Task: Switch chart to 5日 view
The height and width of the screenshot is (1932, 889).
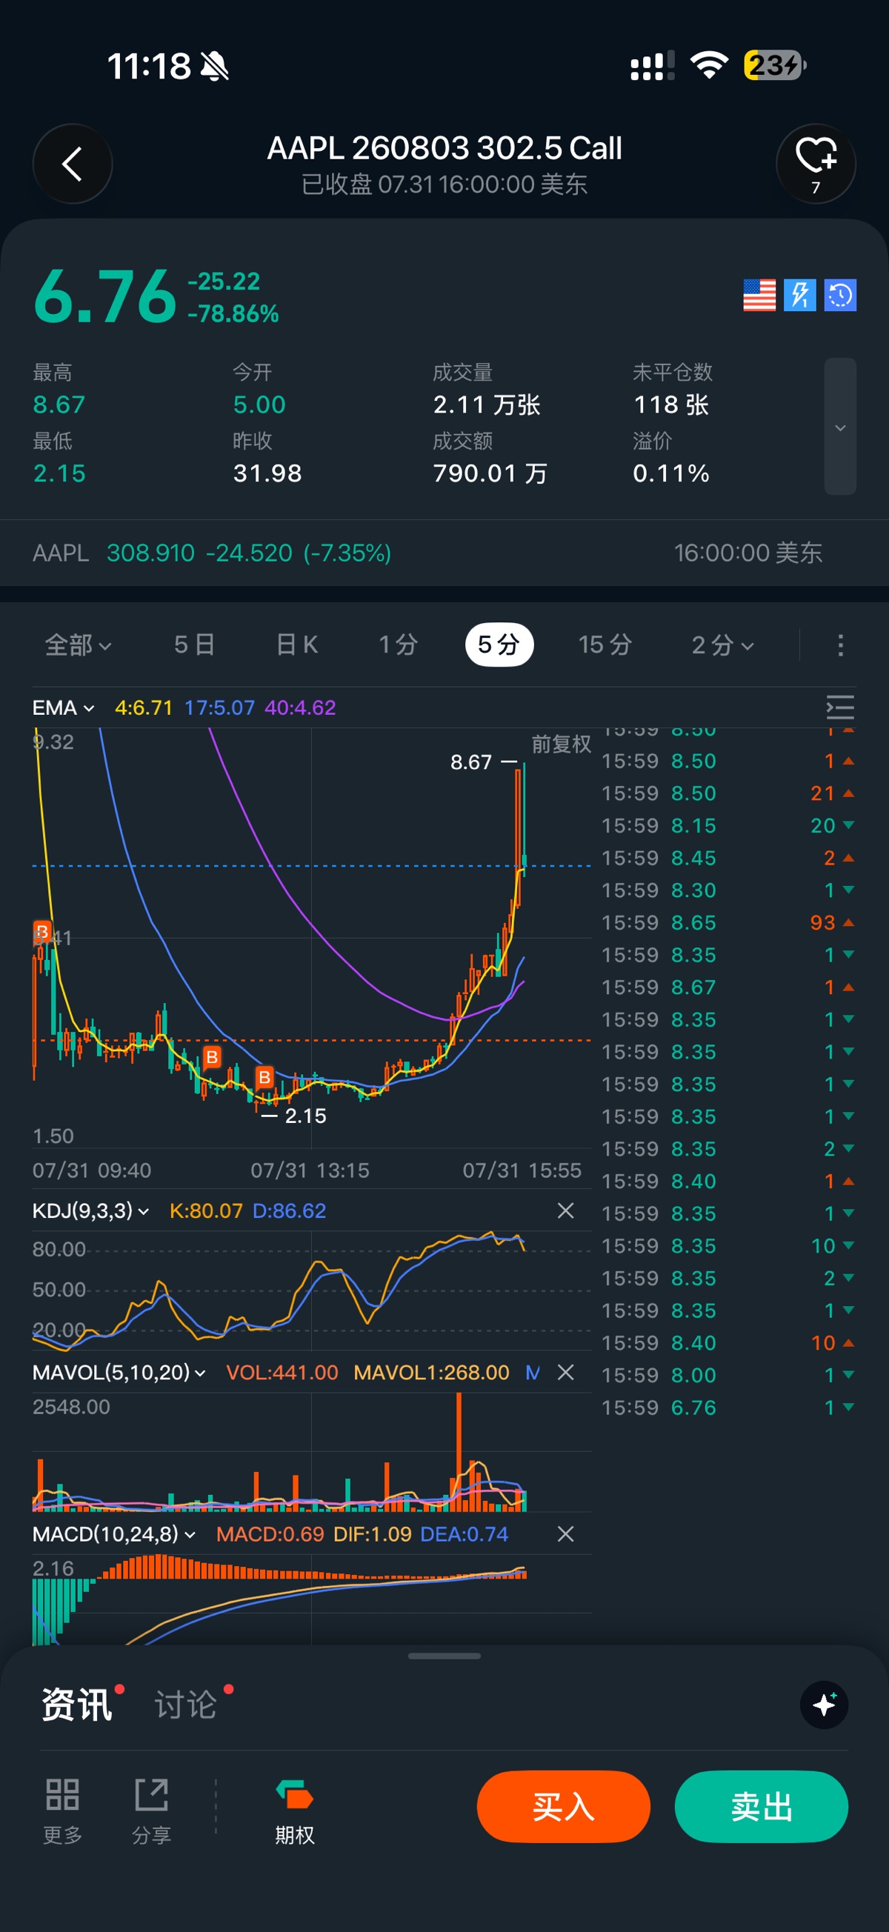Action: (x=194, y=645)
